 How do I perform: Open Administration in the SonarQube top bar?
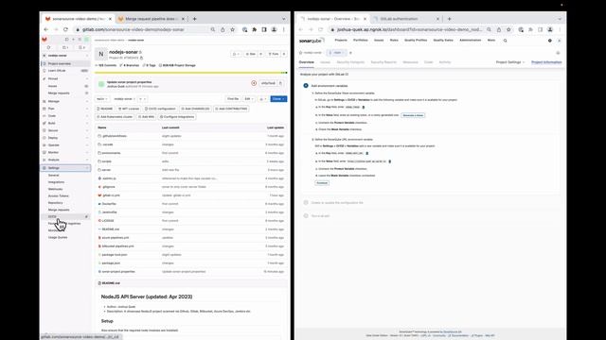coord(471,40)
